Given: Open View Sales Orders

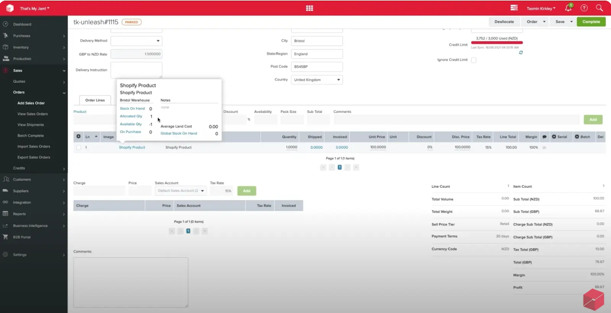Looking at the screenshot, I should (x=32, y=114).
